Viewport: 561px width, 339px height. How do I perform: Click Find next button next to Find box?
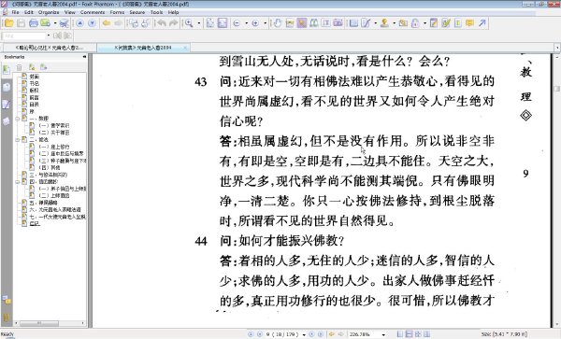click(x=67, y=35)
